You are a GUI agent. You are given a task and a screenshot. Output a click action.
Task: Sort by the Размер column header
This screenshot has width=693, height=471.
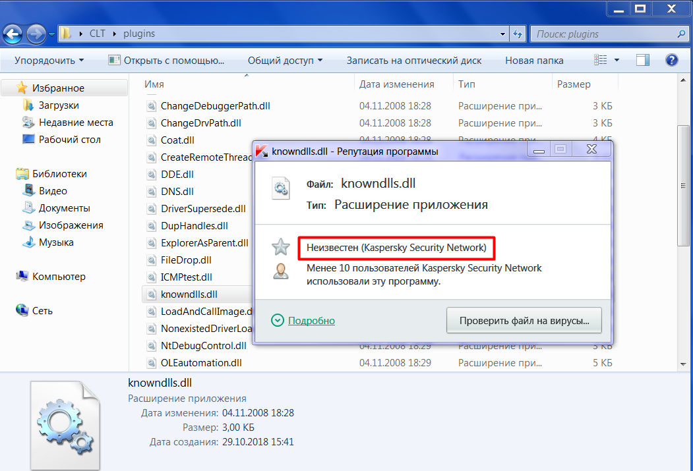tap(573, 84)
